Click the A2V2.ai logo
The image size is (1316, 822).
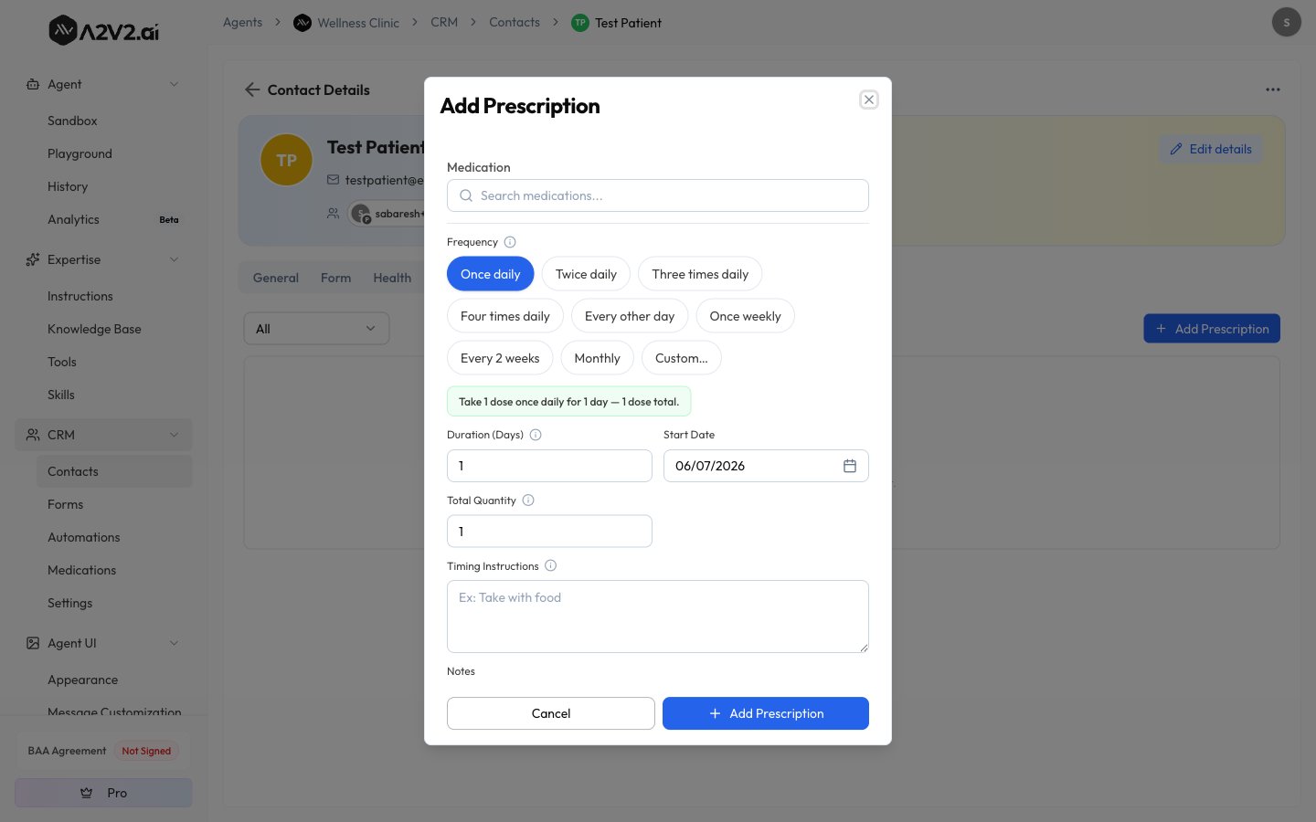tap(103, 31)
